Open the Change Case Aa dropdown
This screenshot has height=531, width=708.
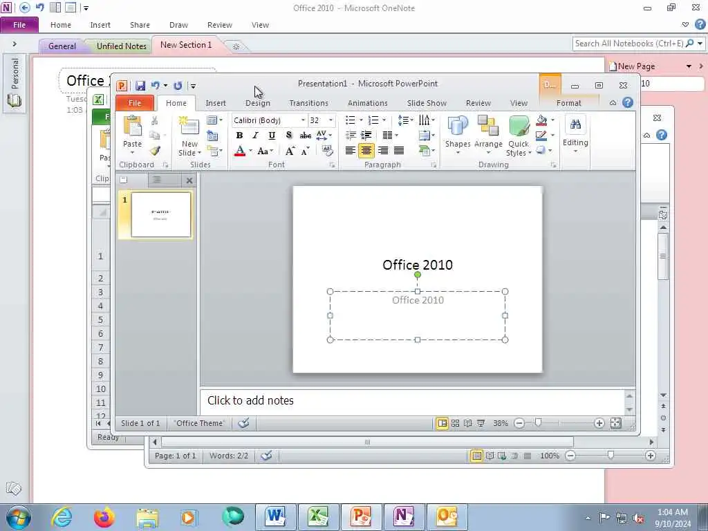point(265,151)
